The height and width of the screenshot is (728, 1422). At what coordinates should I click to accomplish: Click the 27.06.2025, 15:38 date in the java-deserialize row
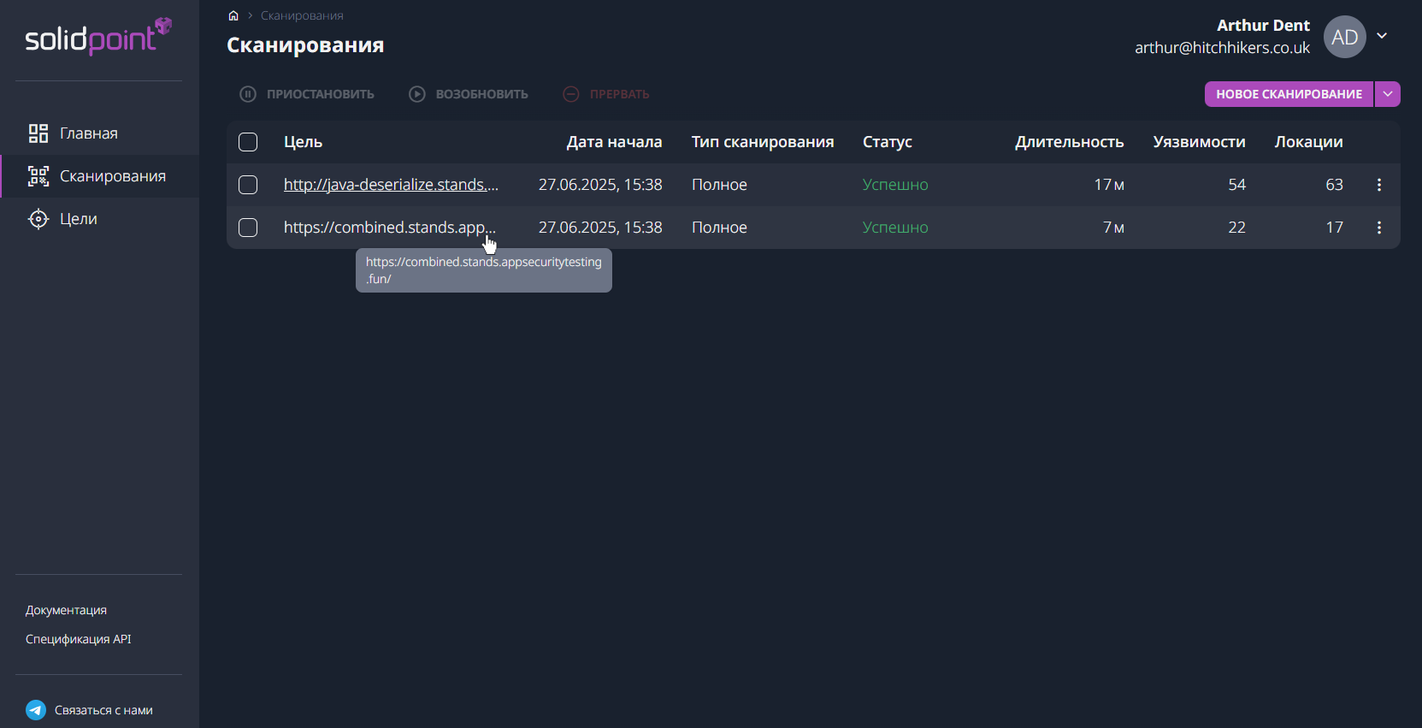[x=600, y=185]
